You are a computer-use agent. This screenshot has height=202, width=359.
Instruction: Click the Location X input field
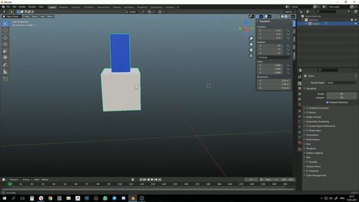tap(270, 30)
